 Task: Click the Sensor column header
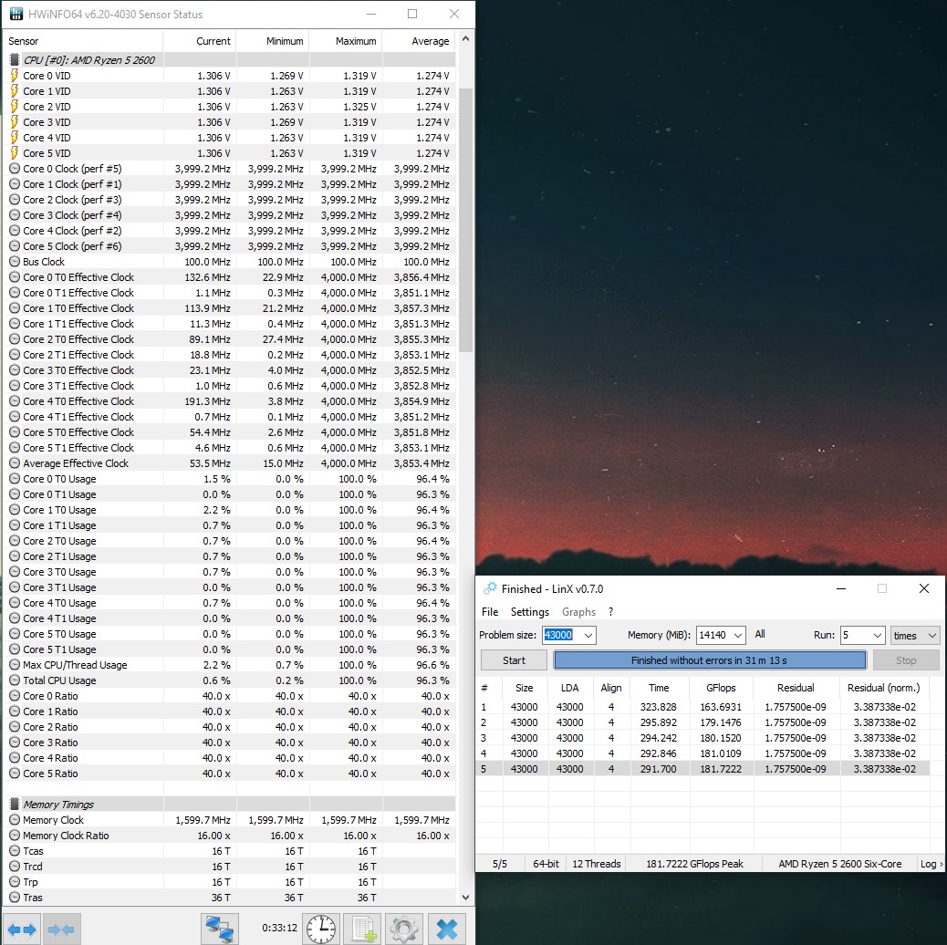point(83,41)
